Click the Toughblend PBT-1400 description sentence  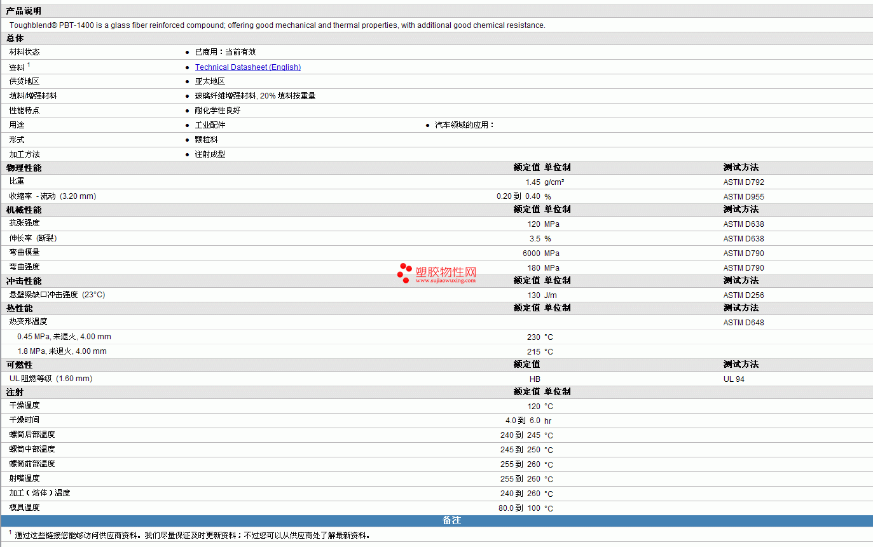coord(277,25)
